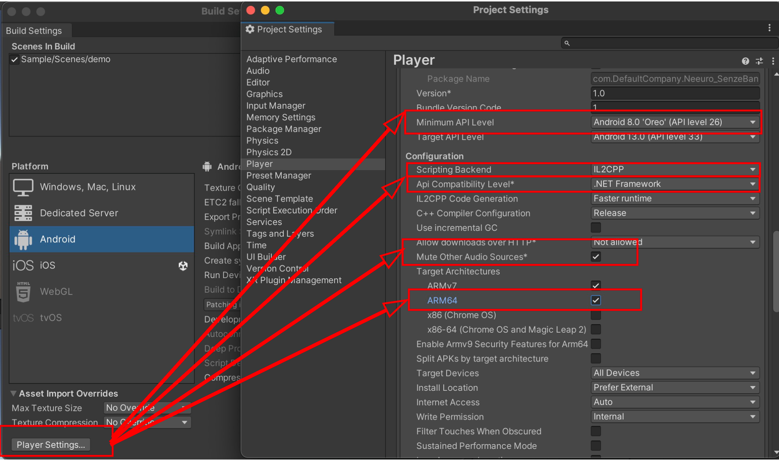Select the Windows, Mac, Linux platform icon
This screenshot has width=779, height=461.
(x=23, y=187)
